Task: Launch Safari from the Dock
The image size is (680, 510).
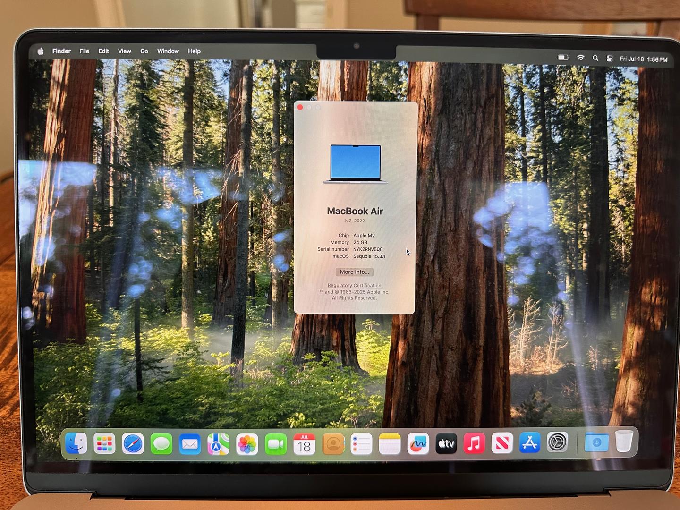Action: coord(133,444)
